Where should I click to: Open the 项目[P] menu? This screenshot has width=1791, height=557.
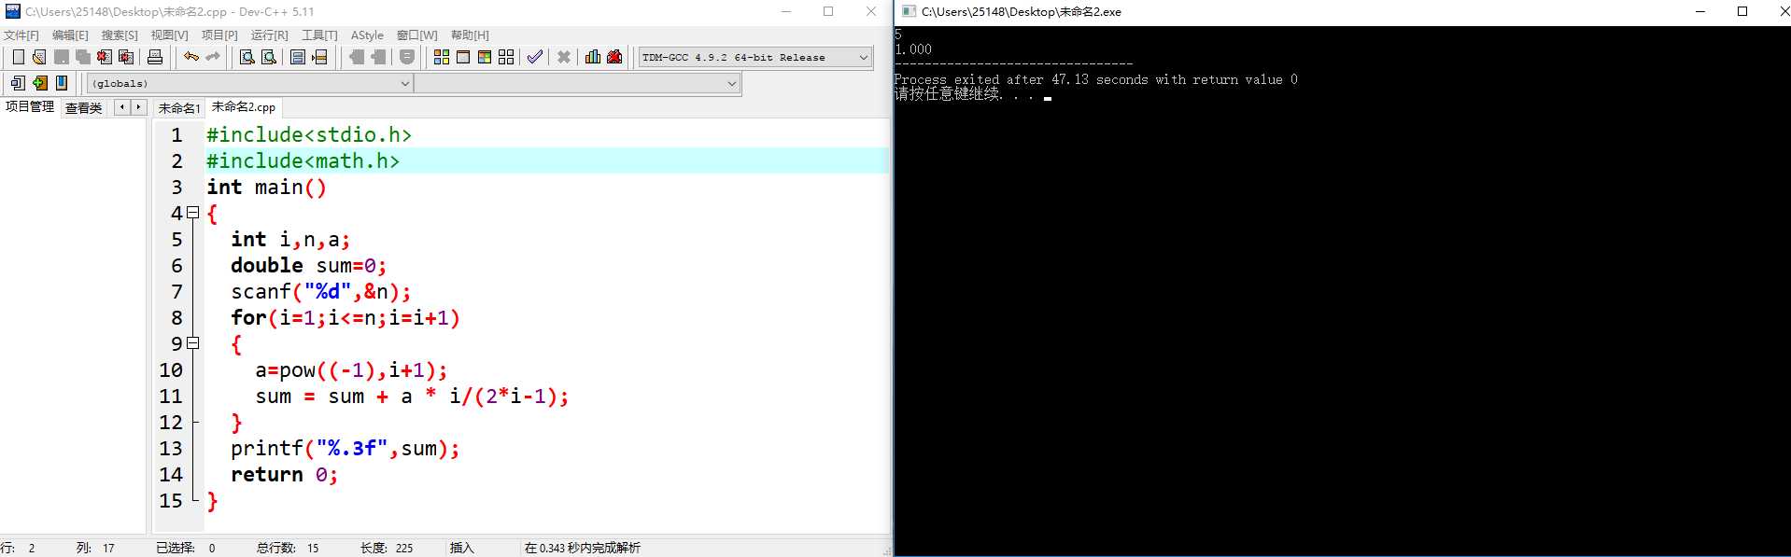[x=219, y=35]
